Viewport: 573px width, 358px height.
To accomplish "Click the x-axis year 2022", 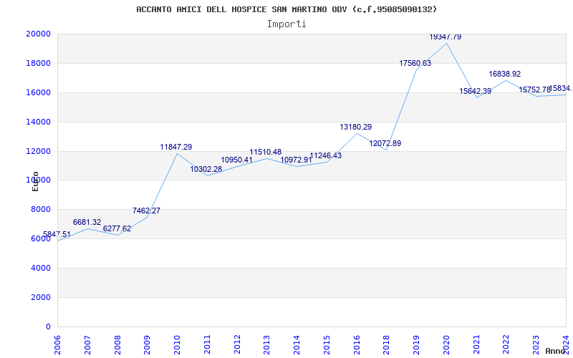I will click(x=506, y=344).
